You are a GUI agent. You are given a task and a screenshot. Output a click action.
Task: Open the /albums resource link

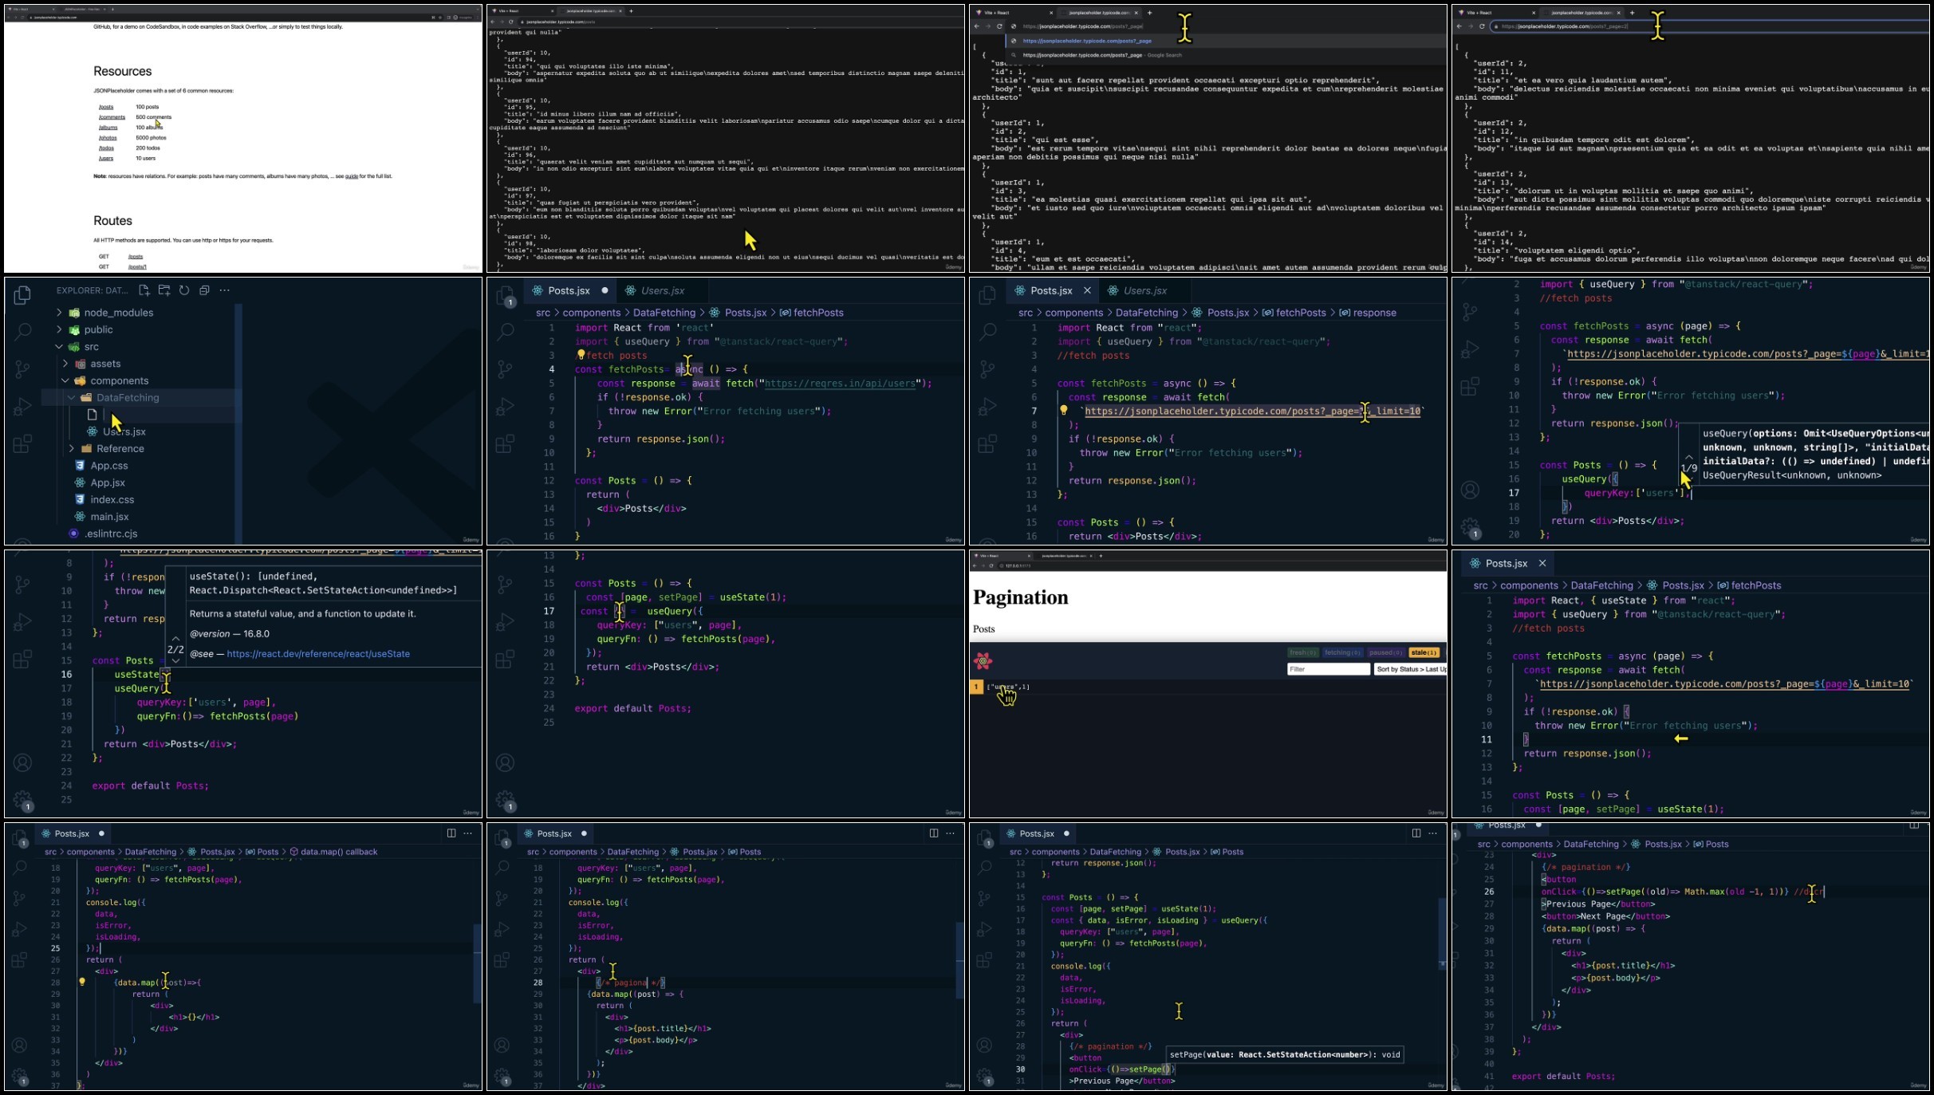coord(108,128)
